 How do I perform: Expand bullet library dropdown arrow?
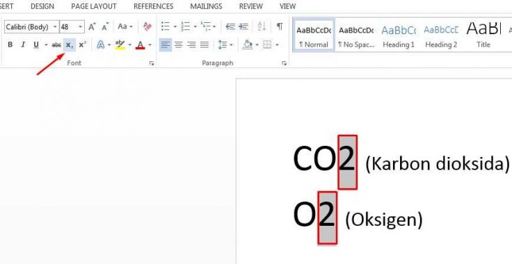click(x=175, y=26)
